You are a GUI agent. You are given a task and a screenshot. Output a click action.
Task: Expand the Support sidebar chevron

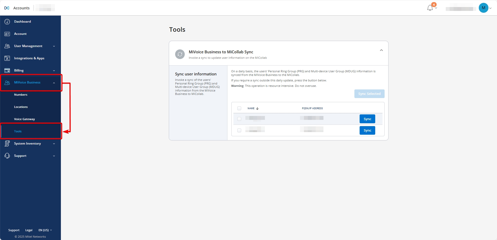click(x=54, y=156)
